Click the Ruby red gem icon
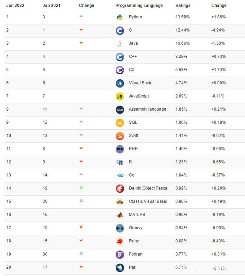 (120, 241)
